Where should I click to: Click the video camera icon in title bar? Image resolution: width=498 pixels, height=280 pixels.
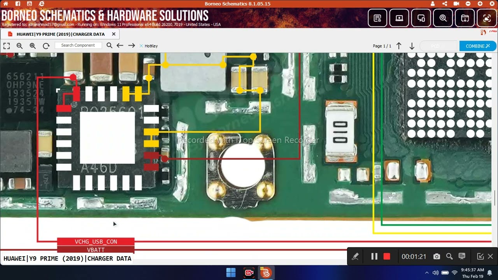click(456, 4)
